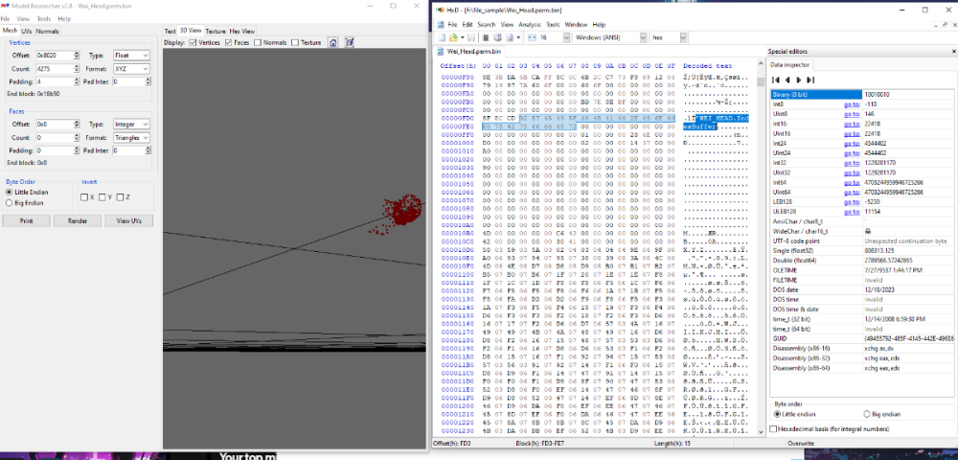This screenshot has height=460, width=958.
Task: Toggle the Hexadecimal basis checkbox
Action: point(774,430)
